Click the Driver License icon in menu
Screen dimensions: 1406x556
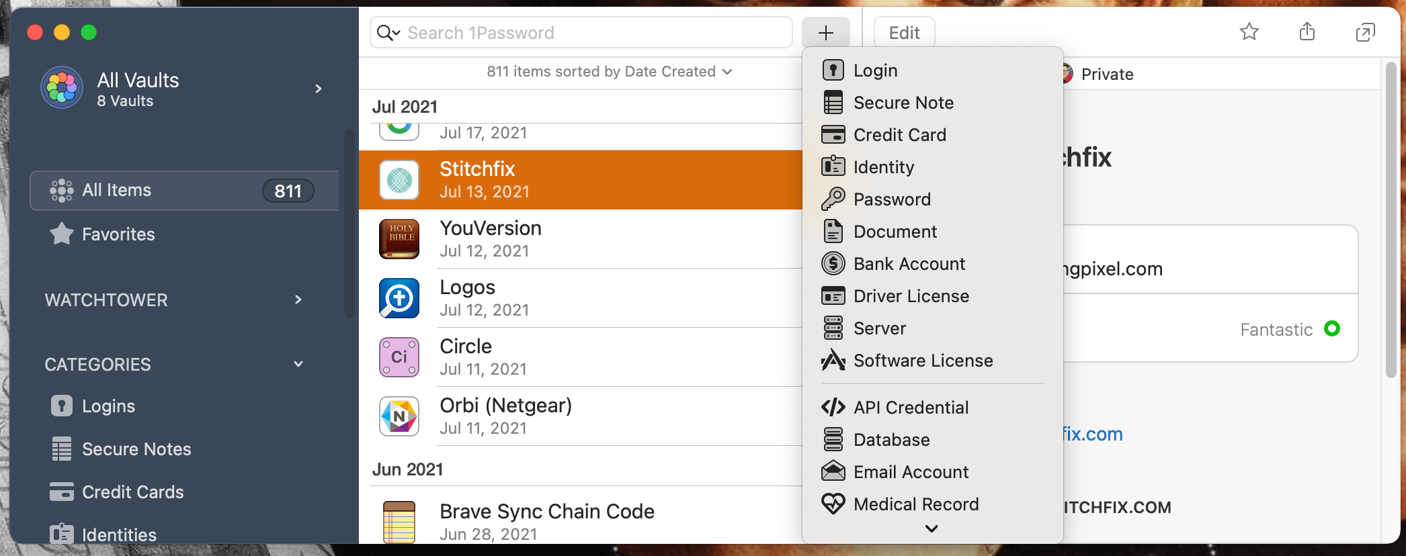pyautogui.click(x=833, y=295)
